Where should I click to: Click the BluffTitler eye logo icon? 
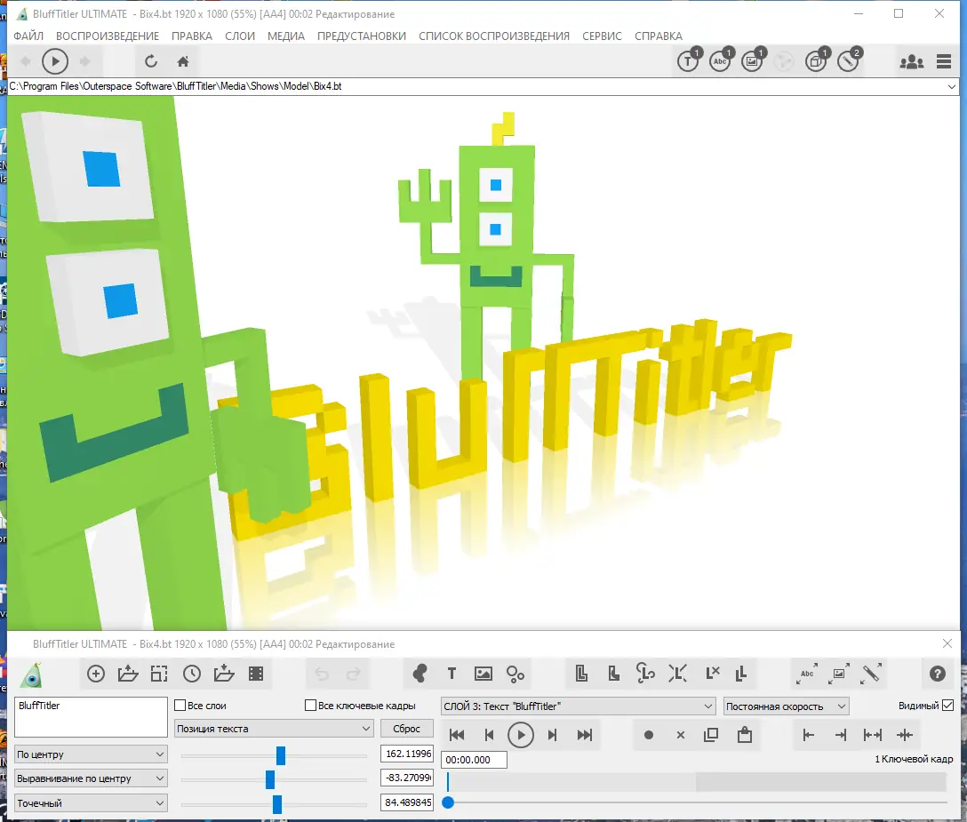pos(31,674)
